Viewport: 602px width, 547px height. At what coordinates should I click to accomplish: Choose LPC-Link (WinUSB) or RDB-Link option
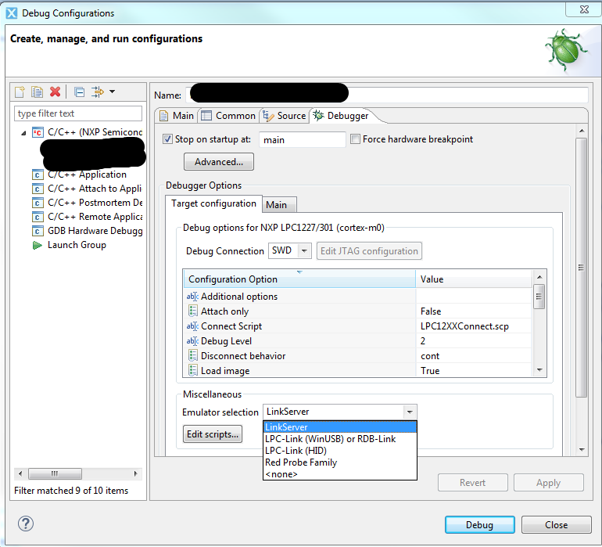[340, 439]
